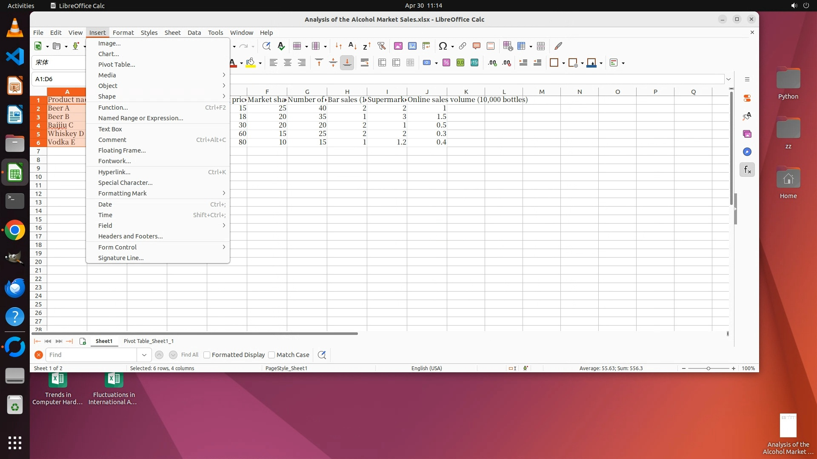This screenshot has width=817, height=459.
Task: Enable the Formatted Display checkbox
Action: click(x=207, y=355)
